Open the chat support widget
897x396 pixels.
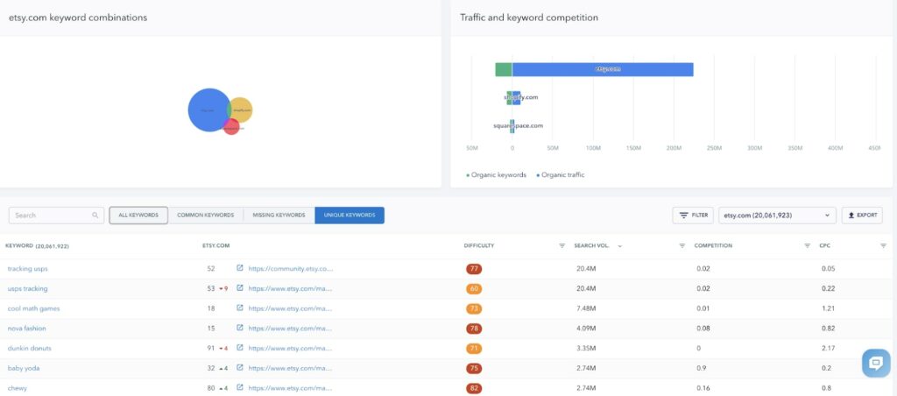(876, 363)
